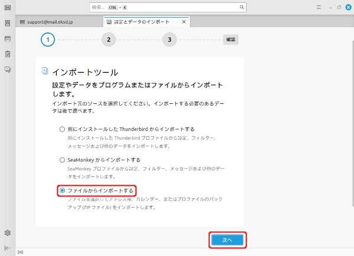
Task: Click step 3 in the wizard progress
Action: click(169, 40)
